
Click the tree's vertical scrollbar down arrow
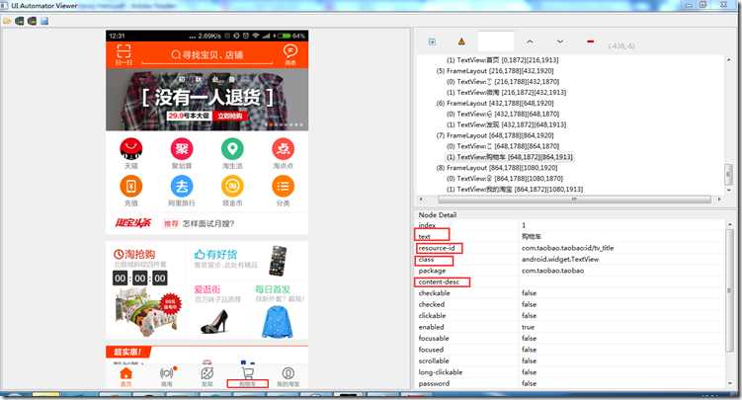tap(729, 190)
